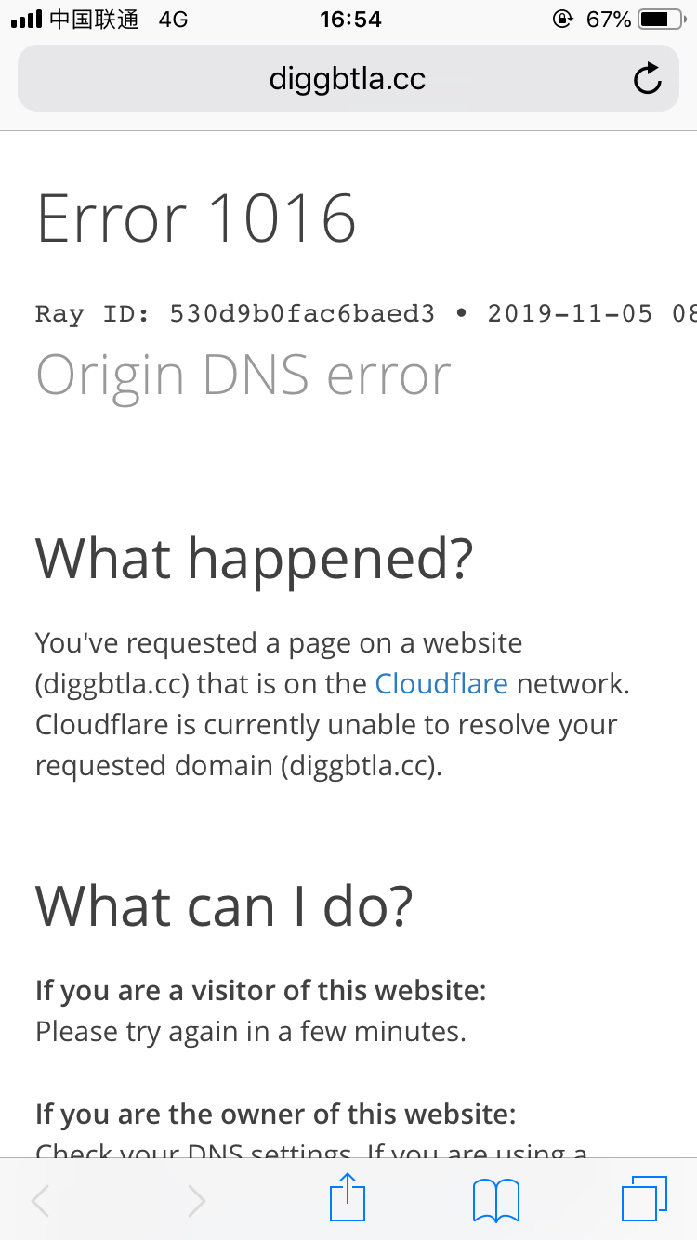The image size is (697, 1240).
Task: Tap the cellular signal bars icon
Action: tap(26, 19)
